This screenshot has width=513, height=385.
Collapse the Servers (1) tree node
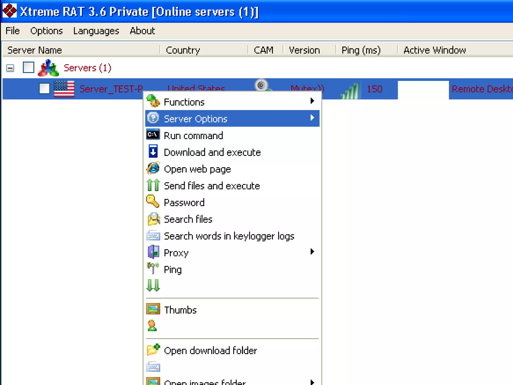click(x=10, y=68)
